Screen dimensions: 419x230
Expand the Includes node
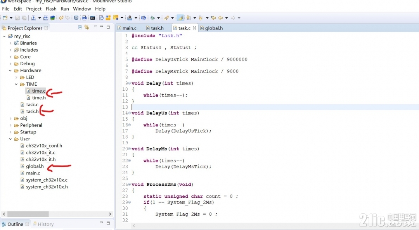click(10, 50)
